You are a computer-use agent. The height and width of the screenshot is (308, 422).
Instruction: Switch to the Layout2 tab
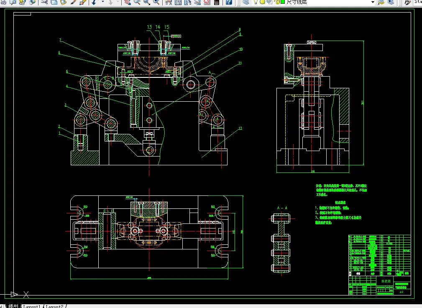coord(55,306)
